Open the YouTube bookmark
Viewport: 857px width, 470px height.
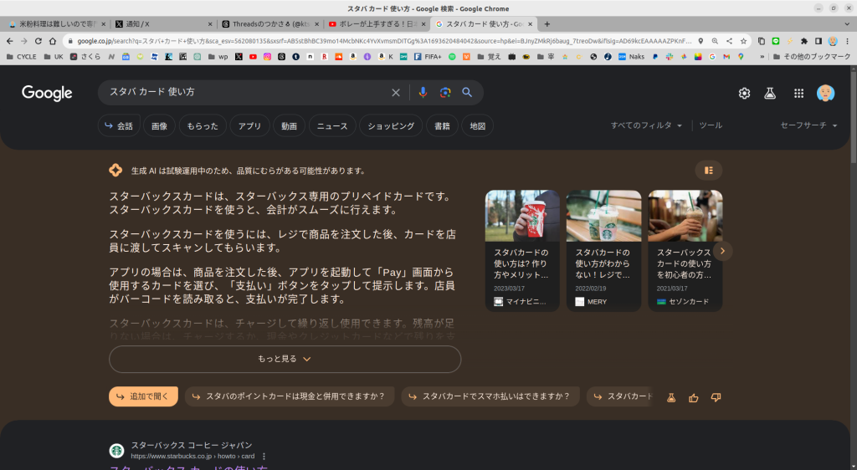[253, 56]
